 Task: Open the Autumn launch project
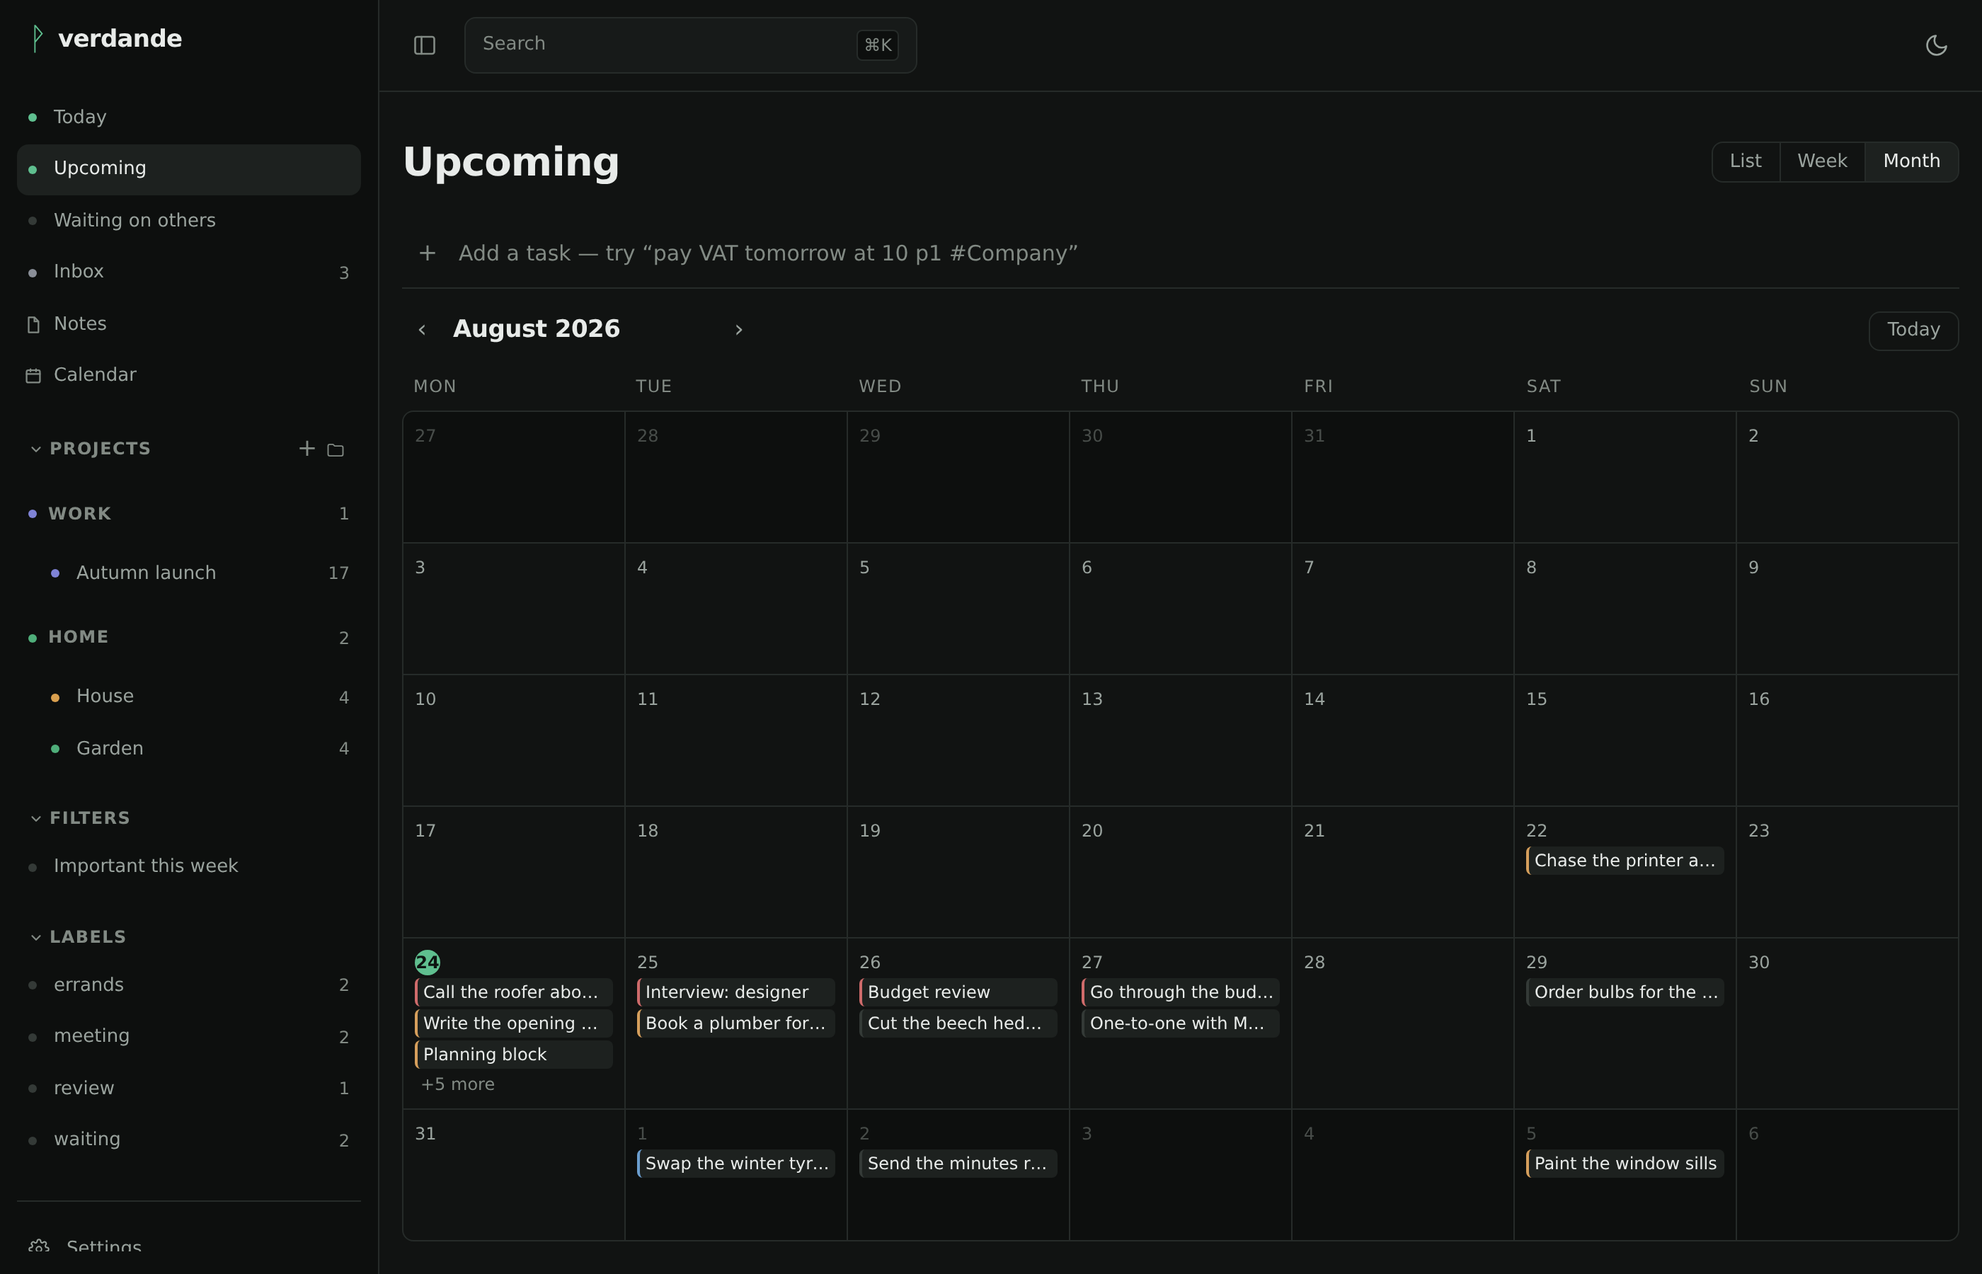[x=188, y=573]
